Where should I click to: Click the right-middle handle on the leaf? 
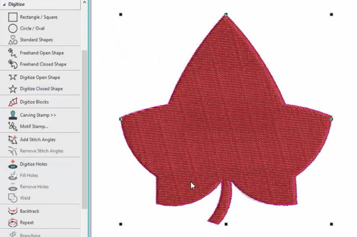tap(331, 119)
